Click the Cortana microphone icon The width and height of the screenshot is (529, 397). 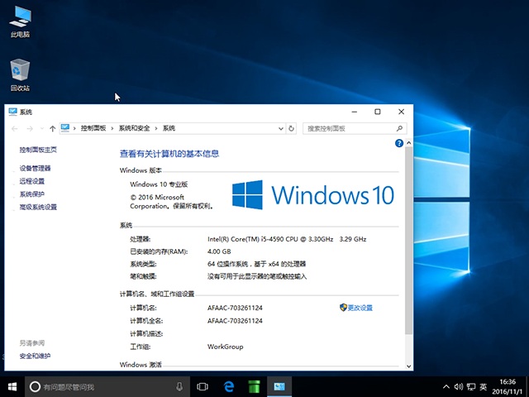179,386
